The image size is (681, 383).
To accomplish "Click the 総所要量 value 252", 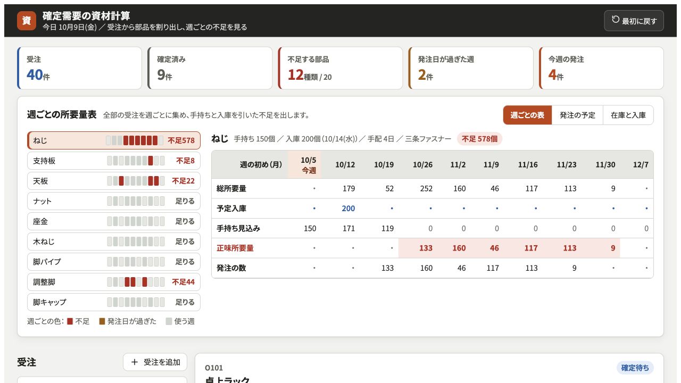I will pyautogui.click(x=426, y=188).
